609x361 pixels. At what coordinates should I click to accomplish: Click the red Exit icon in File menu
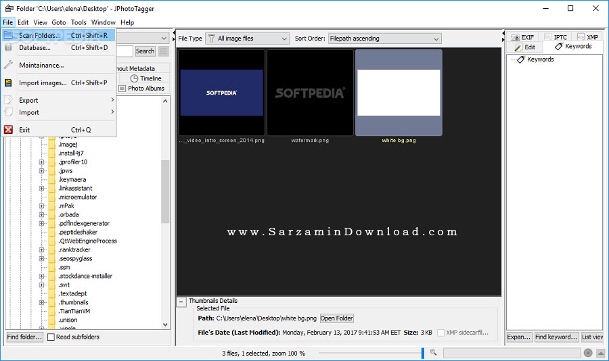8,130
